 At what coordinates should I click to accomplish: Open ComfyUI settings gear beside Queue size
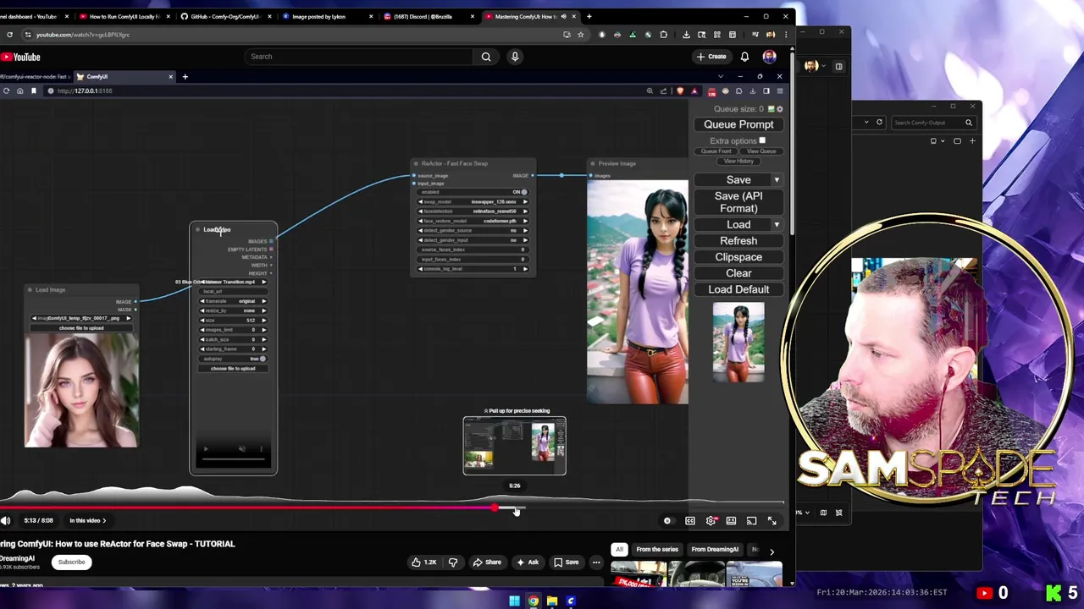click(x=780, y=109)
